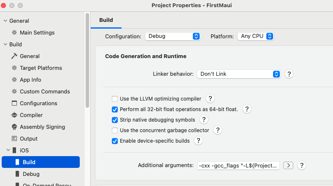Viewport: 333px width, 186px height.
Task: Collapse the iOS section in sidebar
Action: click(x=8, y=150)
